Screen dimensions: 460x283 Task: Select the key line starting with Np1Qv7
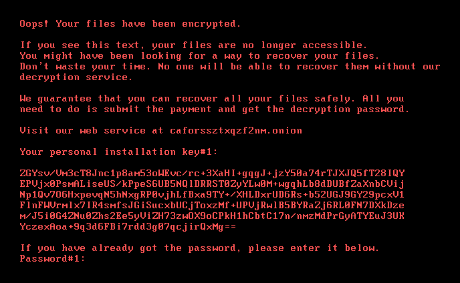212,194
